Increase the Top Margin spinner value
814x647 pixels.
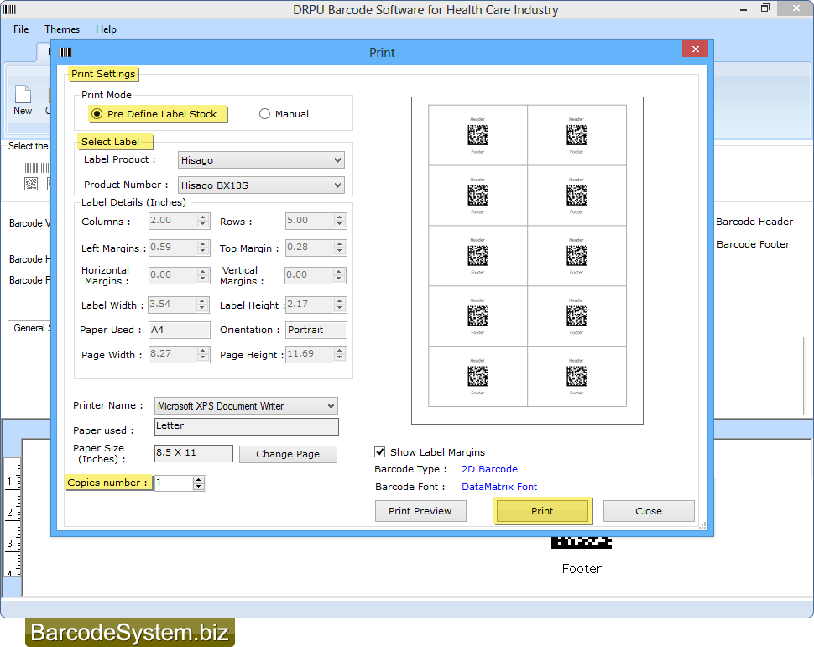click(340, 243)
